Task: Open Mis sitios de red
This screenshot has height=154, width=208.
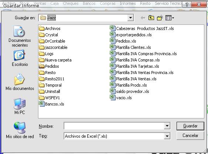Action: click(20, 130)
